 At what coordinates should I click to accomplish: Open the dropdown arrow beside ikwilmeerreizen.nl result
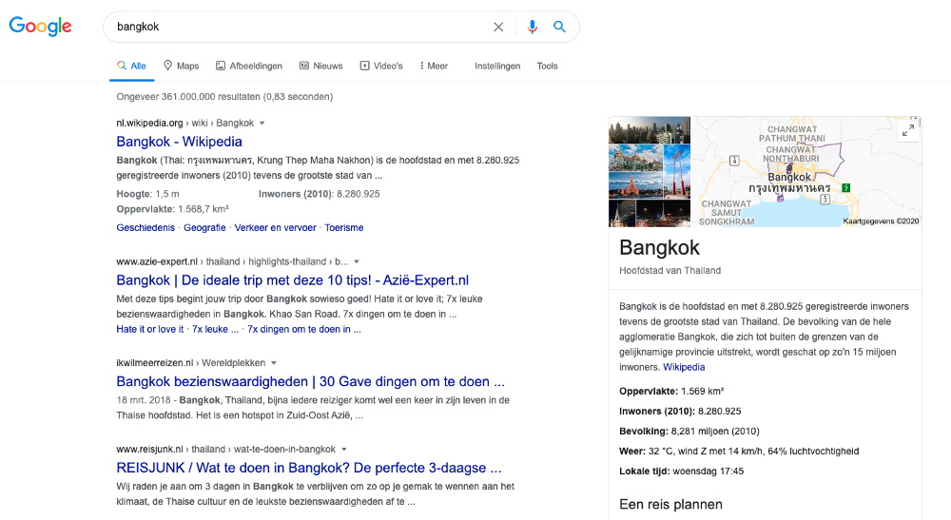click(274, 363)
